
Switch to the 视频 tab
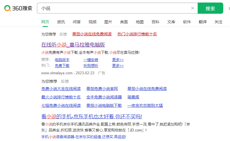[x=93, y=22]
